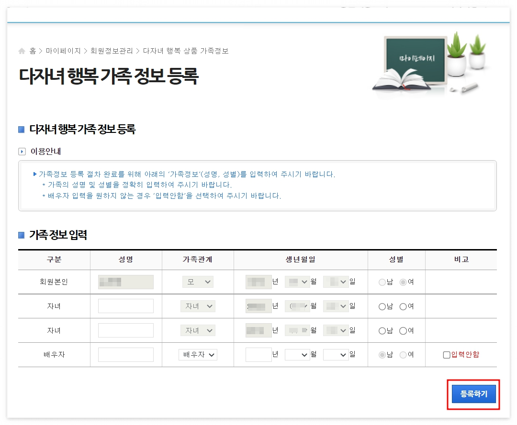
Task: Click the name field for first 자녀
Action: click(125, 306)
